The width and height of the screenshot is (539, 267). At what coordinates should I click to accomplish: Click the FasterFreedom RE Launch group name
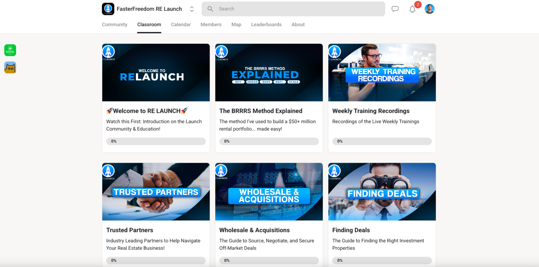click(149, 9)
